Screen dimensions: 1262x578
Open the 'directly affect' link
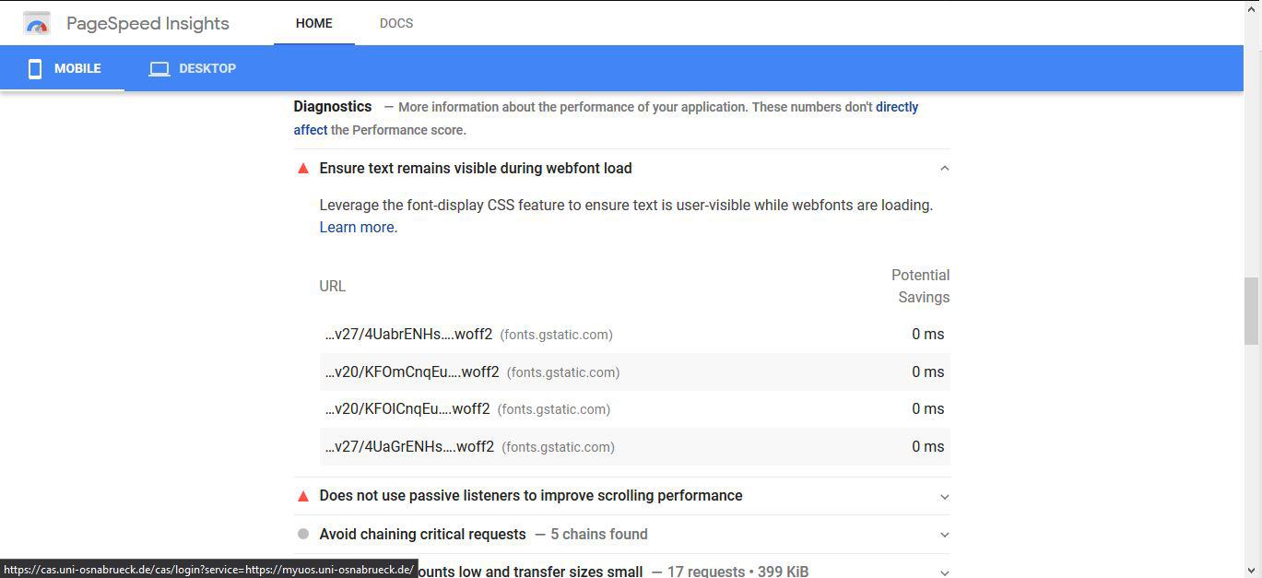tap(606, 118)
